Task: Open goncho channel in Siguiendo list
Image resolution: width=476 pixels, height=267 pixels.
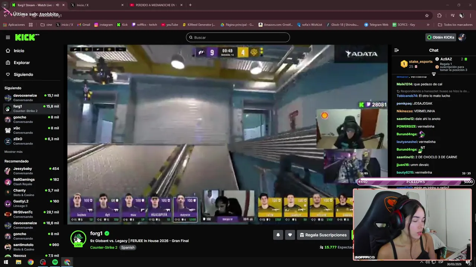Action: pos(32,119)
